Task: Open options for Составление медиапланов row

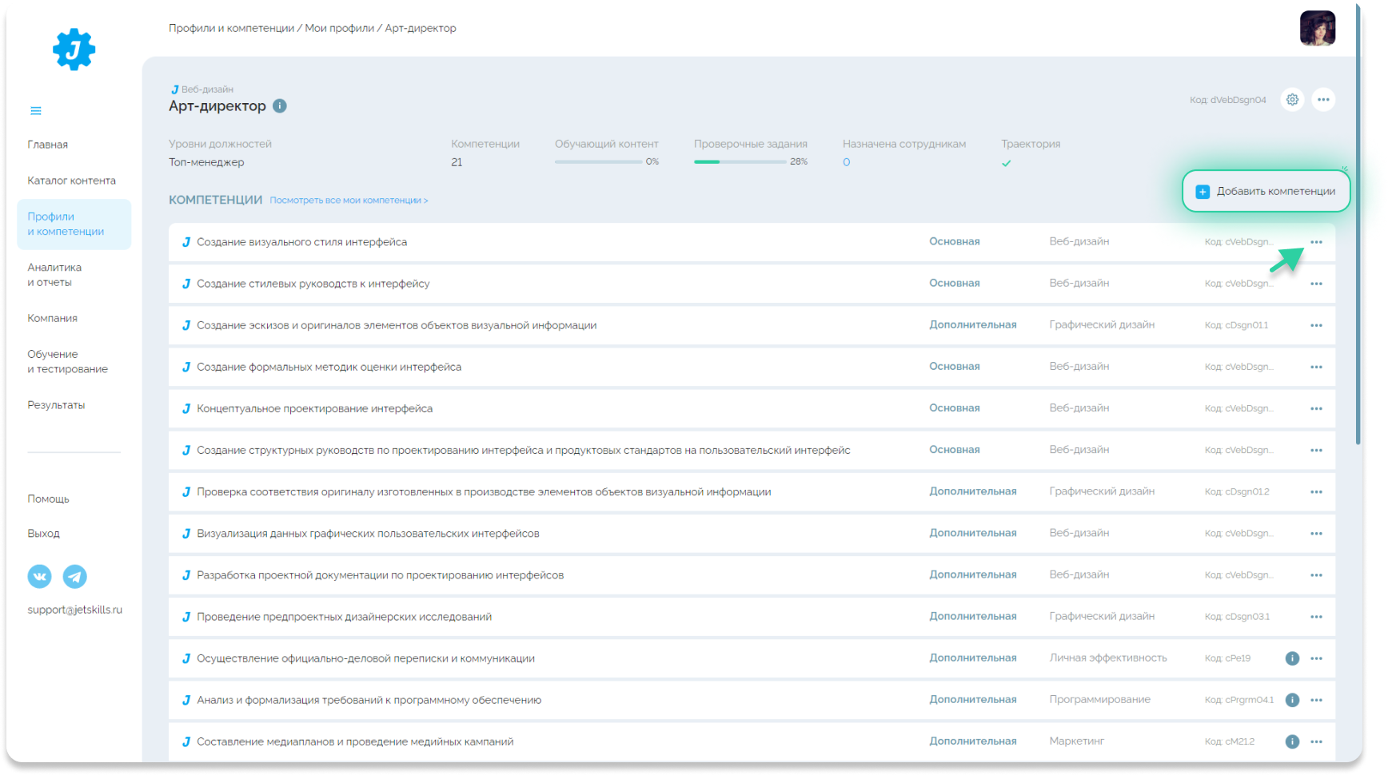Action: pyautogui.click(x=1316, y=741)
